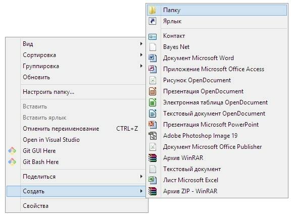Expand the Сортировка submenu arrow
Viewport: 293px width, 220px height.
click(141, 55)
